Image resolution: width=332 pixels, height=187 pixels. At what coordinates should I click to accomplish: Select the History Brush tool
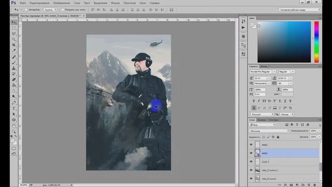click(14, 74)
